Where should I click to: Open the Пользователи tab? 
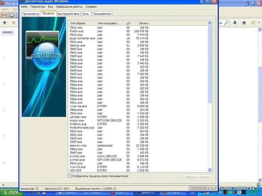pos(102,14)
